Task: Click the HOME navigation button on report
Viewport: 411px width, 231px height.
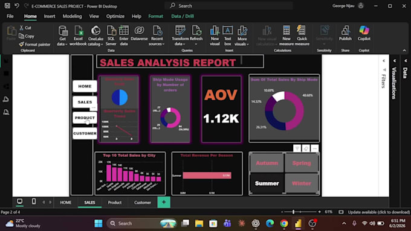Action: coord(85,86)
